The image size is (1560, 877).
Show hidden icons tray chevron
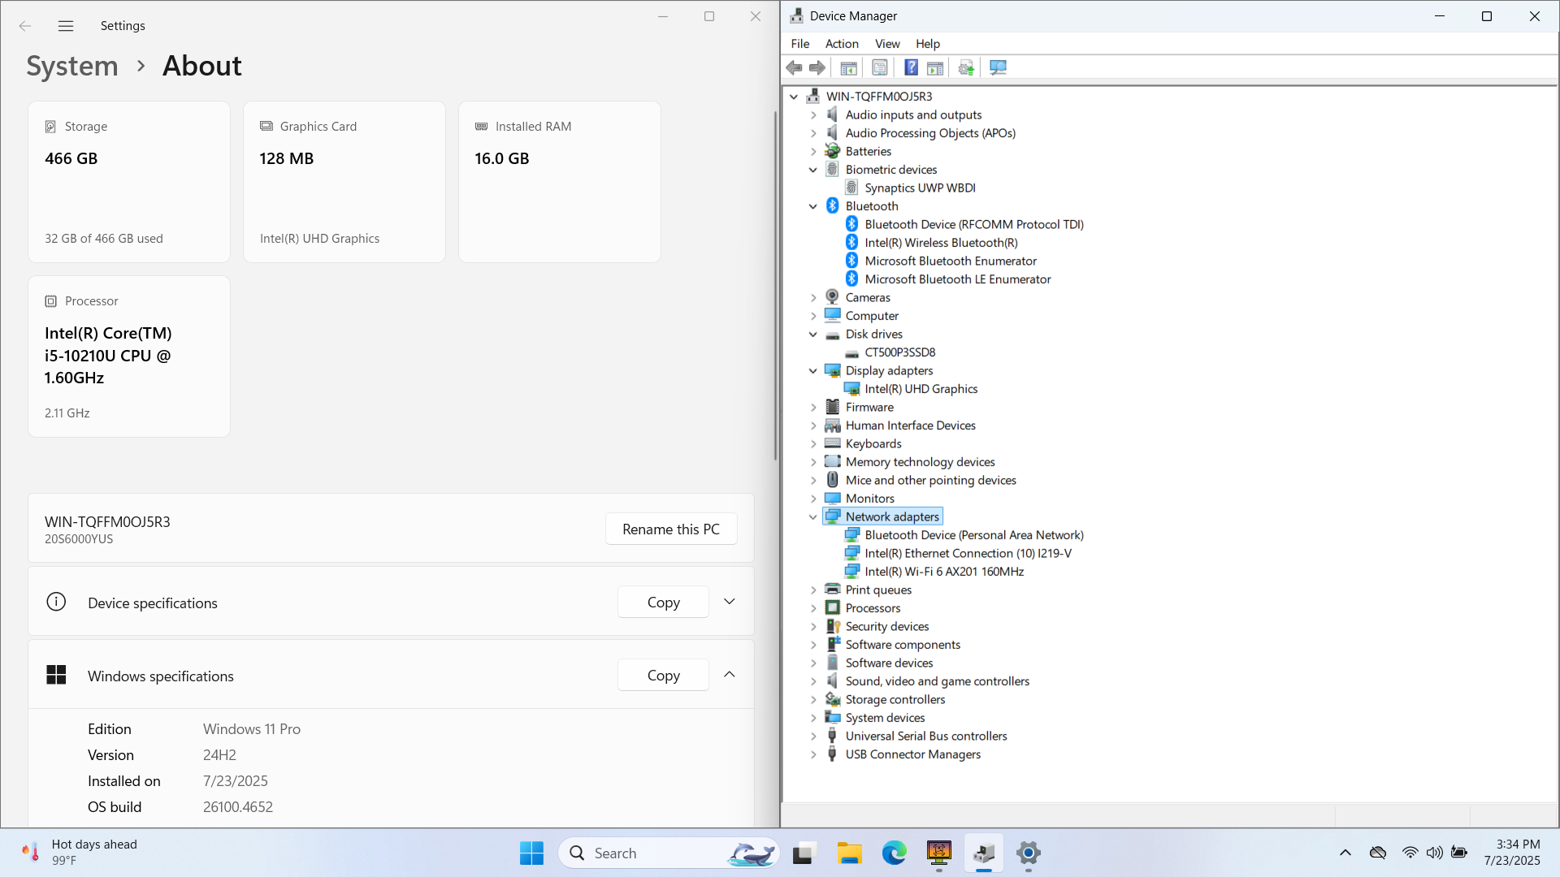pyautogui.click(x=1345, y=853)
